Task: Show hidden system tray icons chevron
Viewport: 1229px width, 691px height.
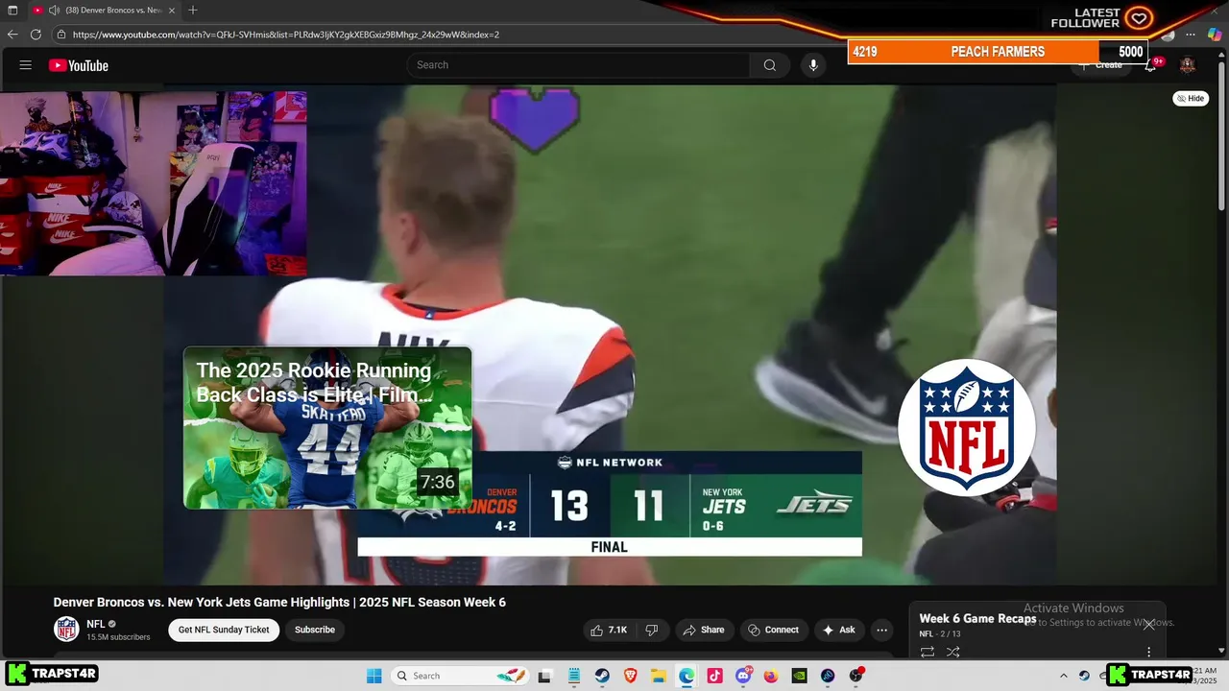Action: coord(1063,676)
